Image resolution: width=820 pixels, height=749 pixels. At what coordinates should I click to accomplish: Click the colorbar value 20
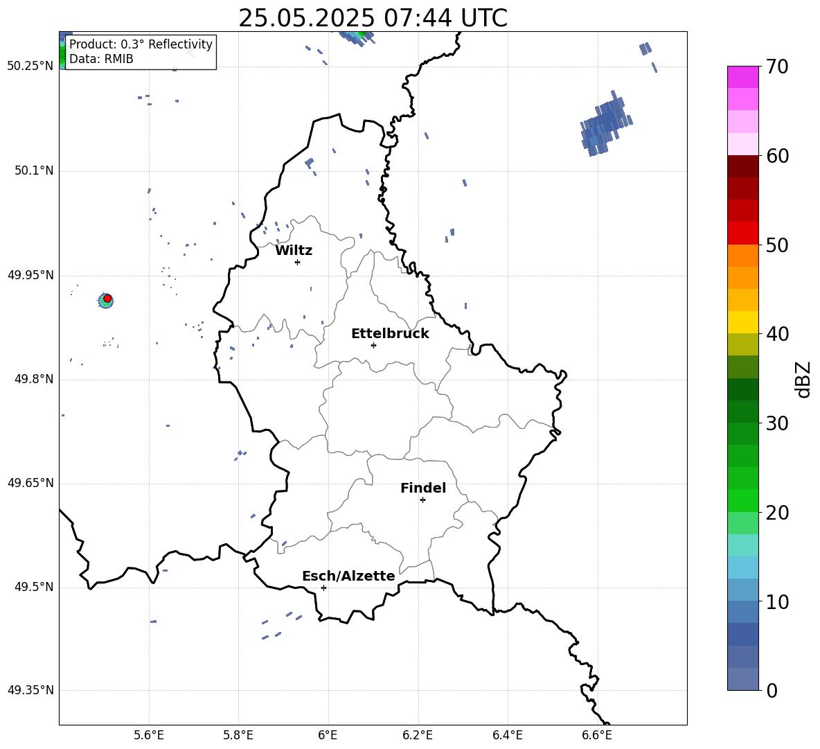[x=776, y=513]
